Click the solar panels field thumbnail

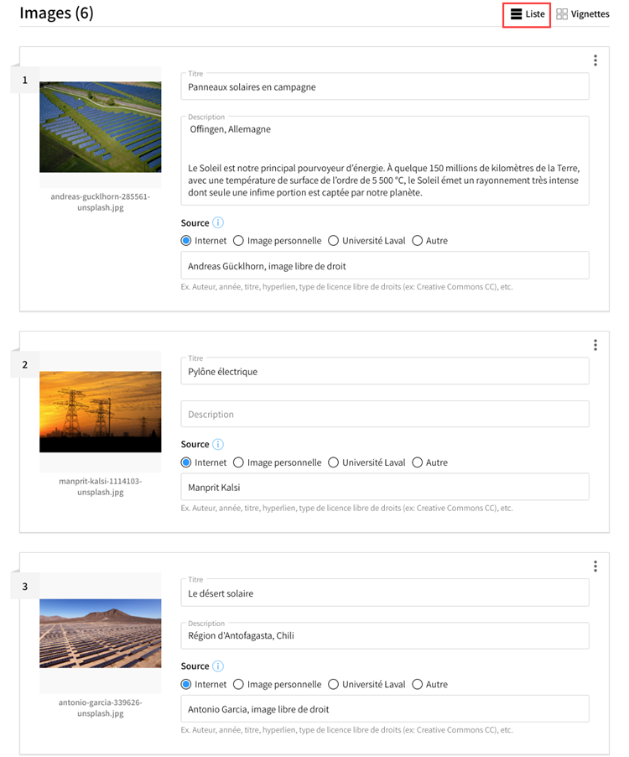tap(101, 127)
